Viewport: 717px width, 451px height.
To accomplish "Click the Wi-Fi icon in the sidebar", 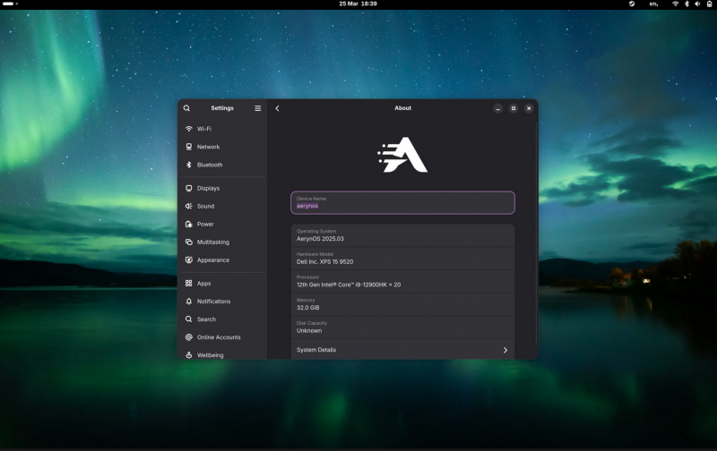I will [x=189, y=129].
